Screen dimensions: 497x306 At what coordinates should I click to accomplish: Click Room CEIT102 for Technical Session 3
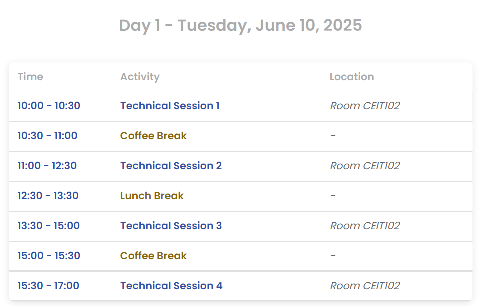[x=365, y=226]
